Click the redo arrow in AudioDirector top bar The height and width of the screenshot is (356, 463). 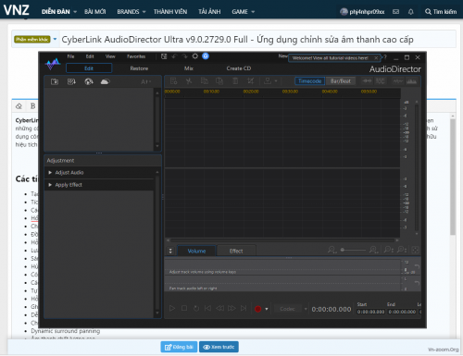point(184,56)
